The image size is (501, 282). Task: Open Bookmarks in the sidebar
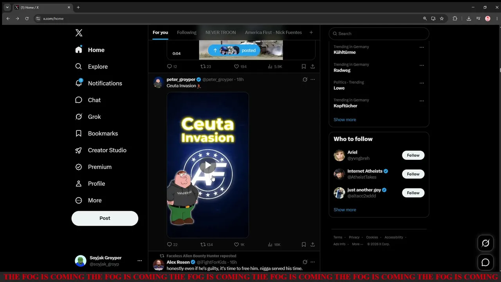pyautogui.click(x=97, y=133)
